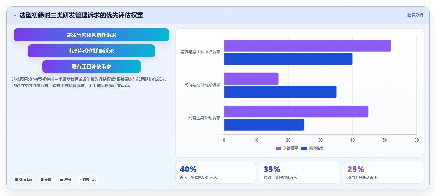
Task: Select the 需求与跨团队协作诉求 gradient pill
Action: (x=91, y=35)
